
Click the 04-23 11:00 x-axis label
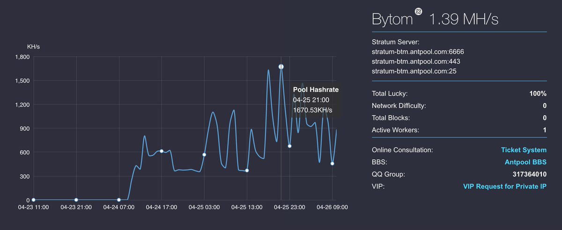[x=33, y=207]
